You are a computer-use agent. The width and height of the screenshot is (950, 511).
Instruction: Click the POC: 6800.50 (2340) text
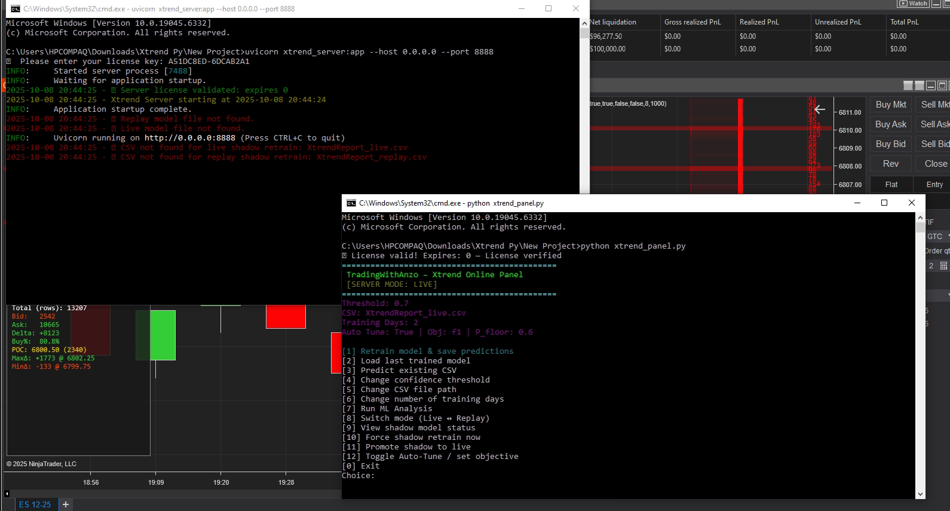tap(49, 350)
